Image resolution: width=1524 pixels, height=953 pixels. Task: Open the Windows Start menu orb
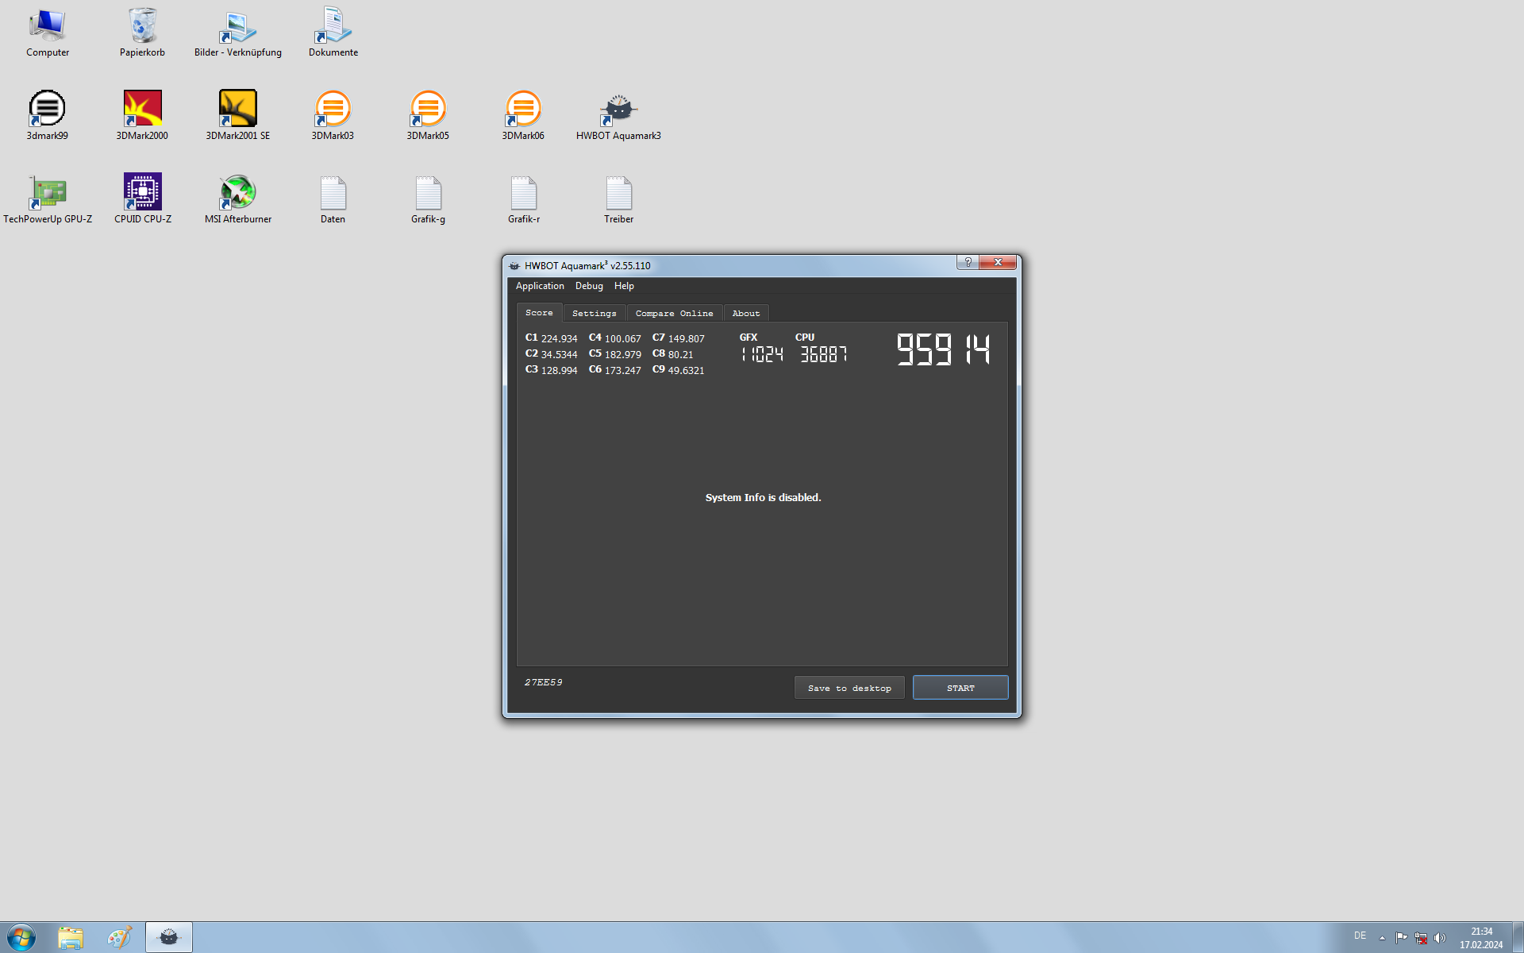[21, 938]
